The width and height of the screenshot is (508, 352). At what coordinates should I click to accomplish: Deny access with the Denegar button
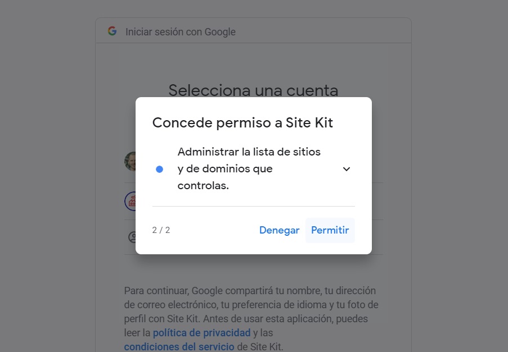click(x=279, y=230)
